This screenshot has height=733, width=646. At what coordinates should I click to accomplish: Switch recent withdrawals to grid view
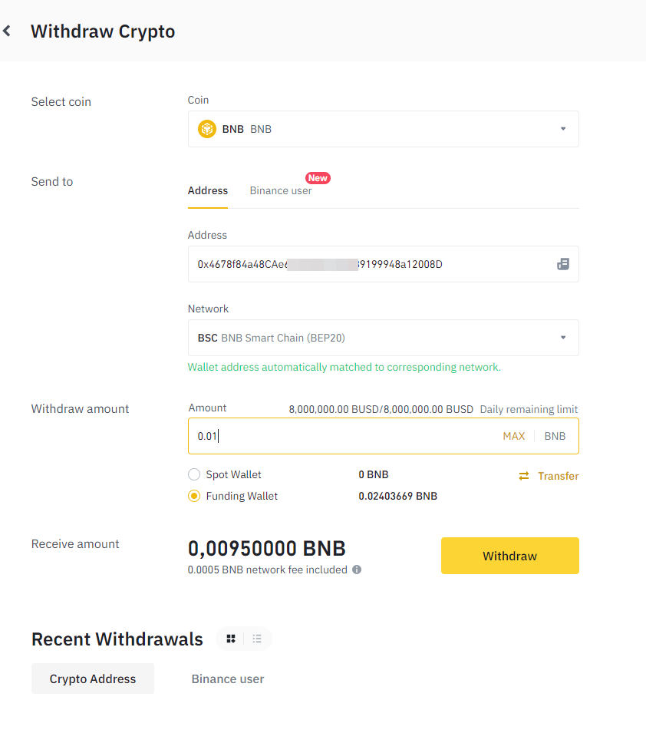pyautogui.click(x=231, y=639)
